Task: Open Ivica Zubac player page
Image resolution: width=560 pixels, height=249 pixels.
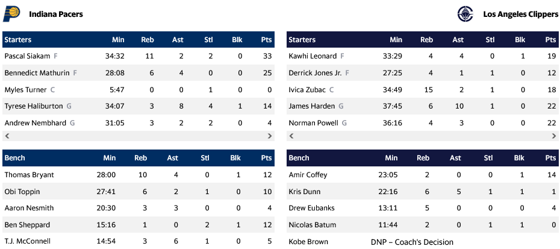Action: 307,90
